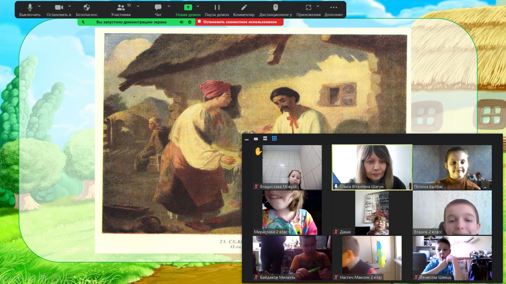
Task: Expand video settings chevron beside camera
Action: click(x=70, y=6)
